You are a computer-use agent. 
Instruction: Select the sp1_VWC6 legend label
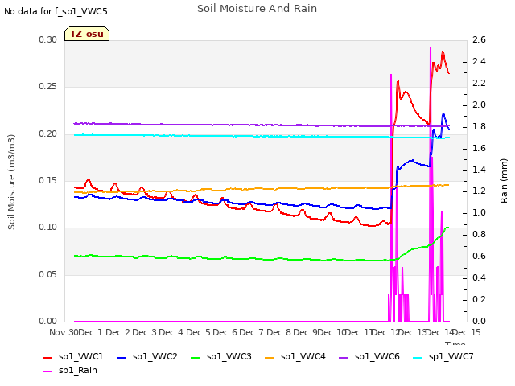tap(377, 357)
